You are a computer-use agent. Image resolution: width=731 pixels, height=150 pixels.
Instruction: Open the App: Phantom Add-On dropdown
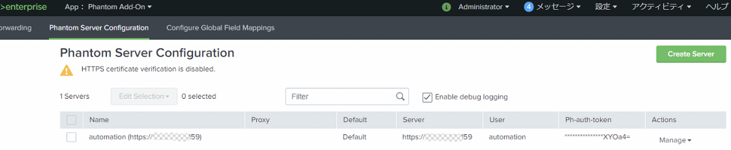pyautogui.click(x=108, y=7)
